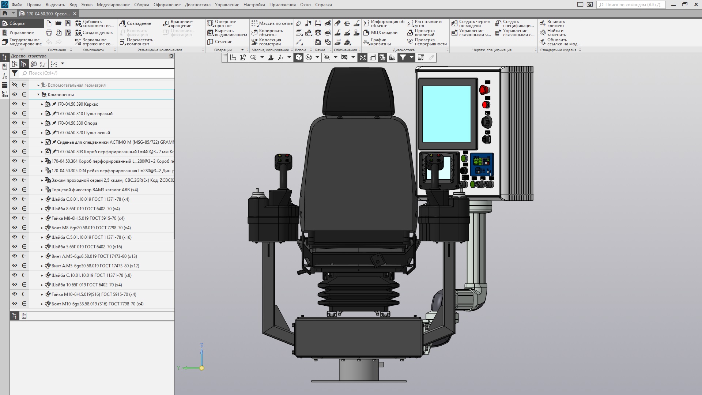Click the МЦХ модели tool

click(380, 33)
